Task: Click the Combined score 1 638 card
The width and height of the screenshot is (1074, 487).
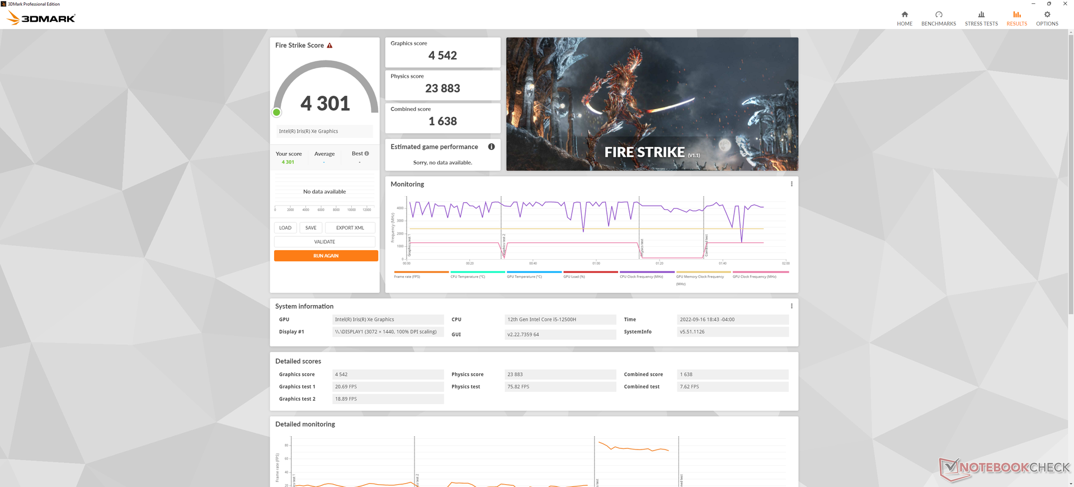Action: coord(442,118)
